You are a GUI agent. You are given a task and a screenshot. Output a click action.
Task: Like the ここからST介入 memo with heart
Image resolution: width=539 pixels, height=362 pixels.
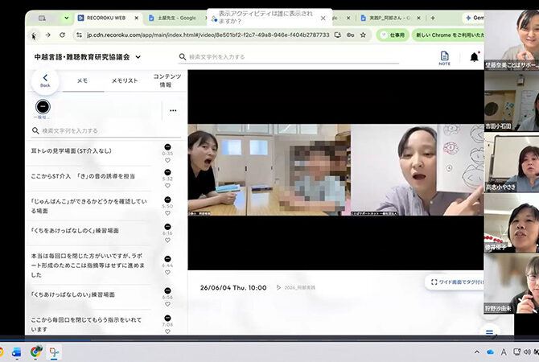[x=167, y=186]
